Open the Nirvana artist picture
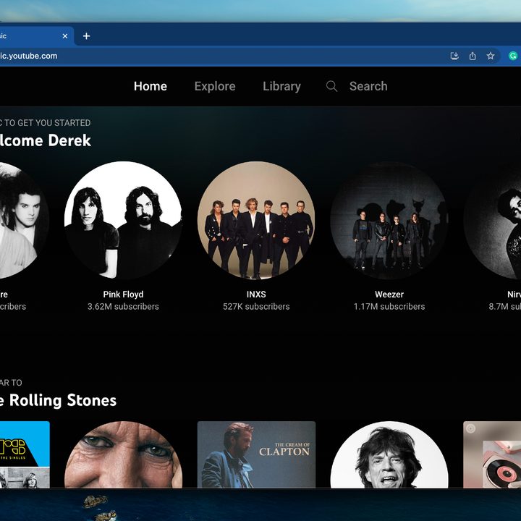The image size is (521, 521). click(493, 220)
